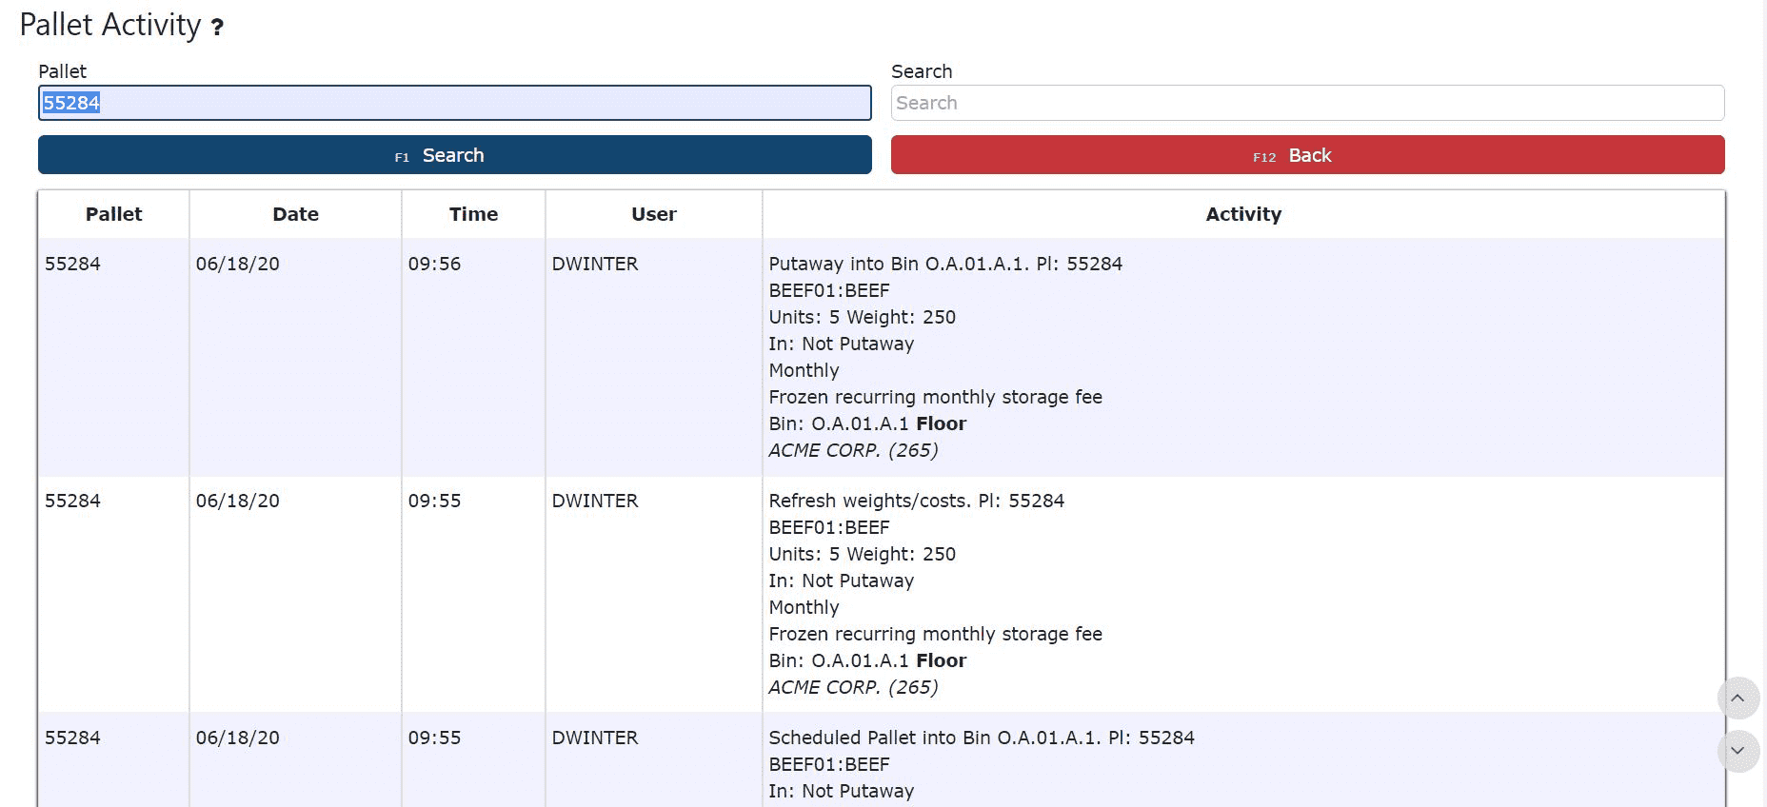Select the Pallet column header

pyautogui.click(x=113, y=214)
